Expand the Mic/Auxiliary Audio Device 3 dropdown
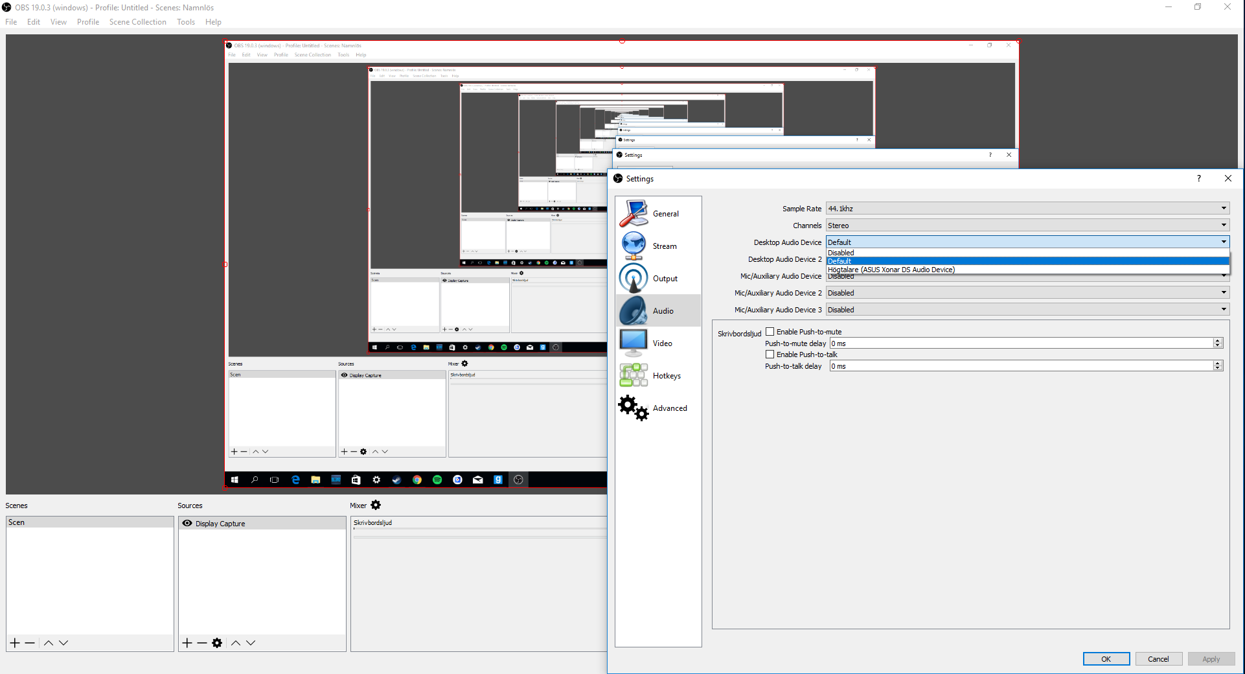The width and height of the screenshot is (1245, 674). [1224, 309]
